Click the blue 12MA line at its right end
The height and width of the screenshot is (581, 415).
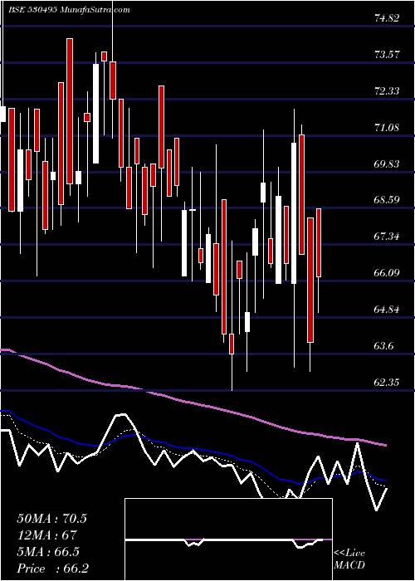(385, 481)
